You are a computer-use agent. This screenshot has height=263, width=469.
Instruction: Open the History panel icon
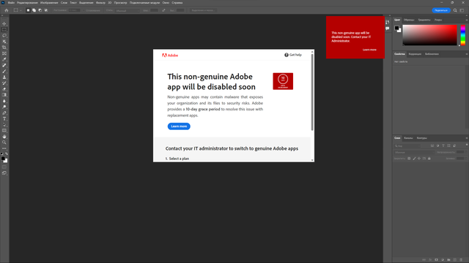(x=388, y=22)
